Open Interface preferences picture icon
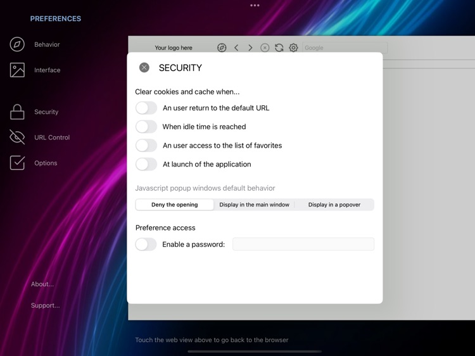Image resolution: width=475 pixels, height=356 pixels. 17,70
